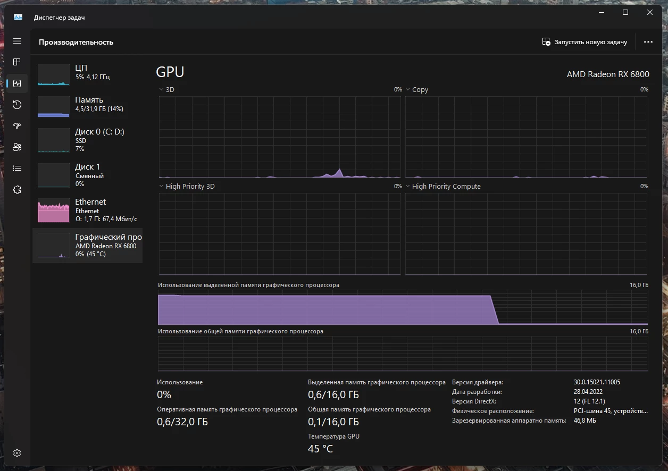Open the High Priority 3D dropdown

(x=161, y=187)
